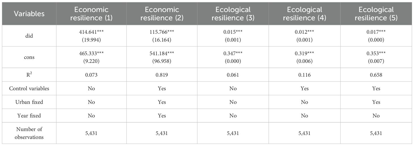This screenshot has height=146, width=414.
Task: Select the cons value 0.347***
Action: point(233,54)
